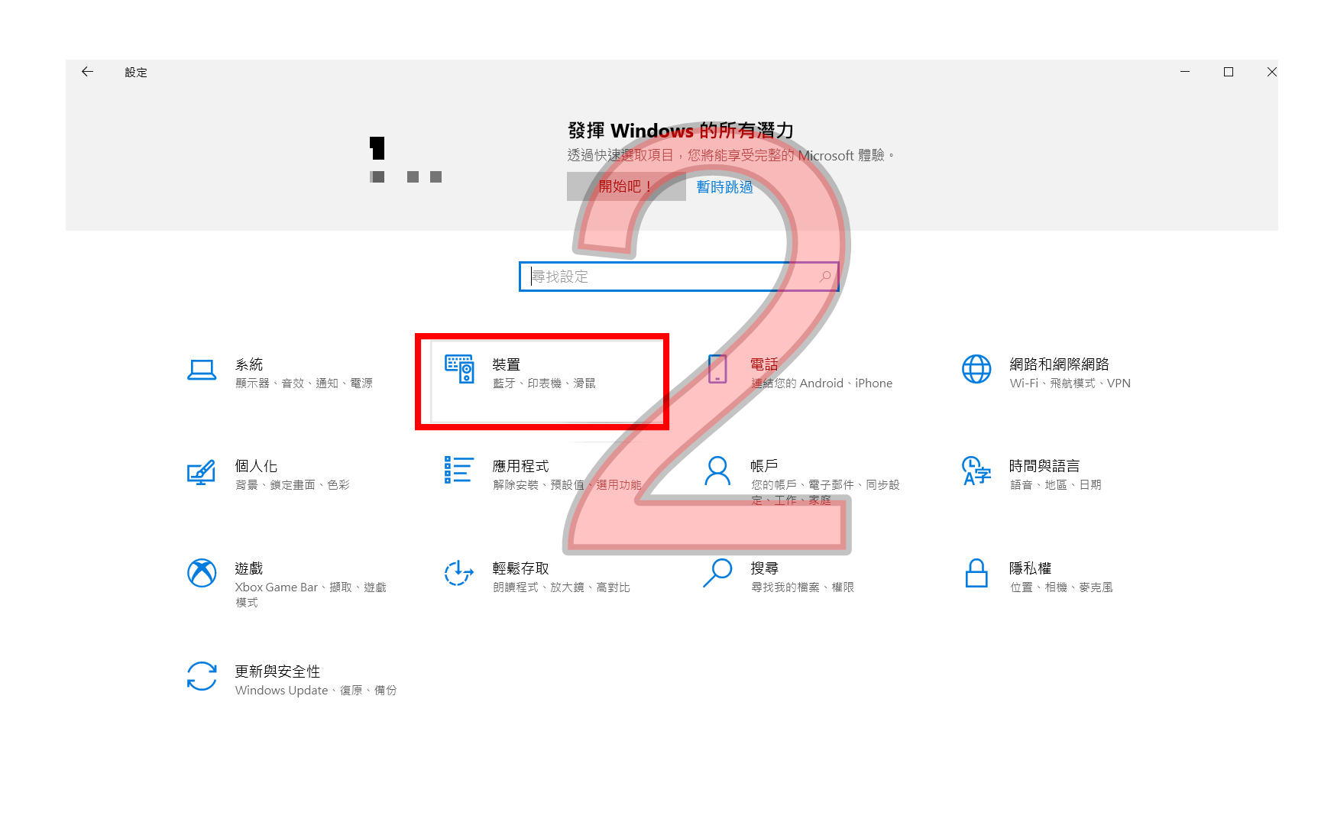Open the 應用程式 list icon

click(x=459, y=470)
